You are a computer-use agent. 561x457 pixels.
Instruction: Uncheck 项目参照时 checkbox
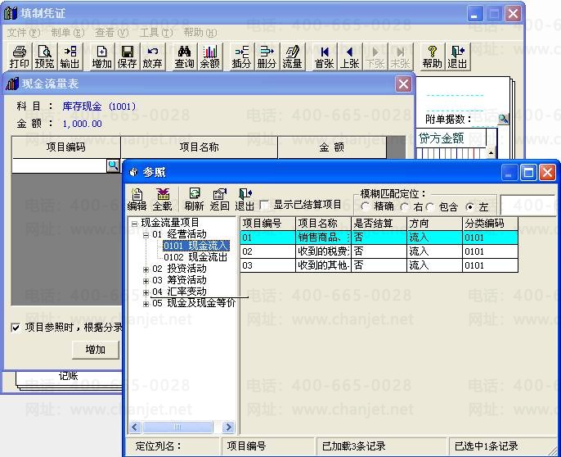pos(16,328)
